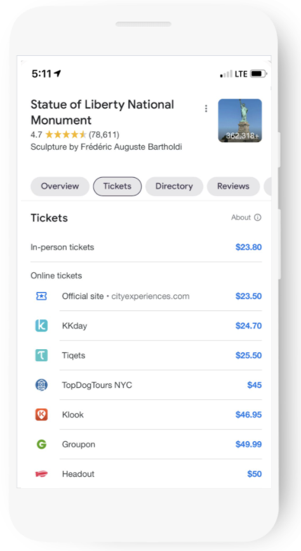Tap the About info circle icon
Viewport: 301px width, 551px height.
258,218
